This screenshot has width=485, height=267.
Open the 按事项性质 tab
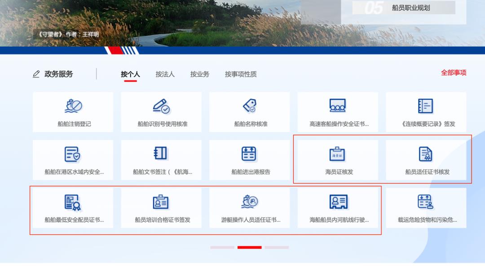241,74
